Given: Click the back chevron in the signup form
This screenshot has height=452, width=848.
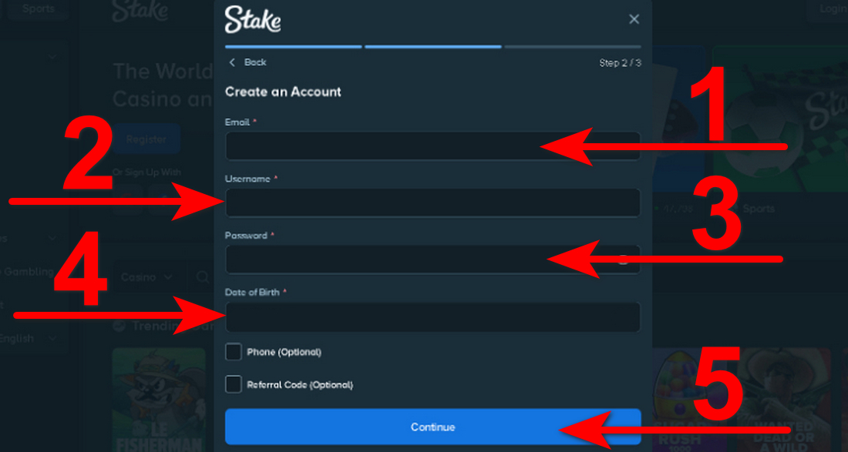Looking at the screenshot, I should point(231,62).
